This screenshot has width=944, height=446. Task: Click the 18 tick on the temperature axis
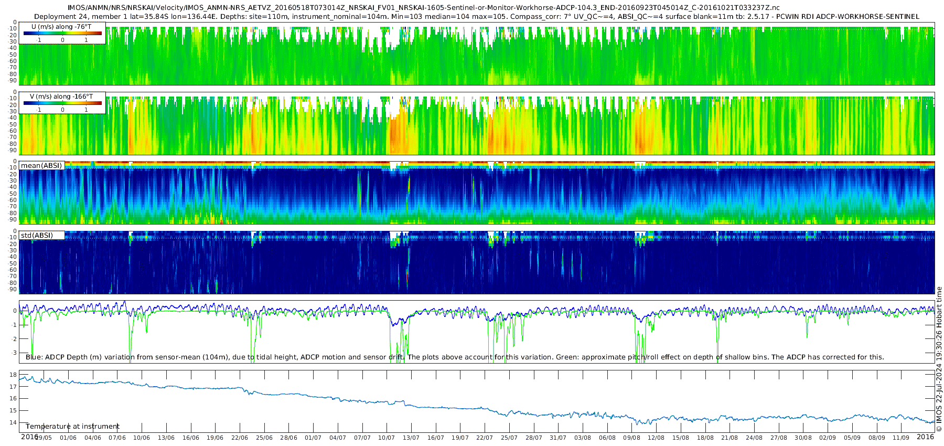click(14, 375)
